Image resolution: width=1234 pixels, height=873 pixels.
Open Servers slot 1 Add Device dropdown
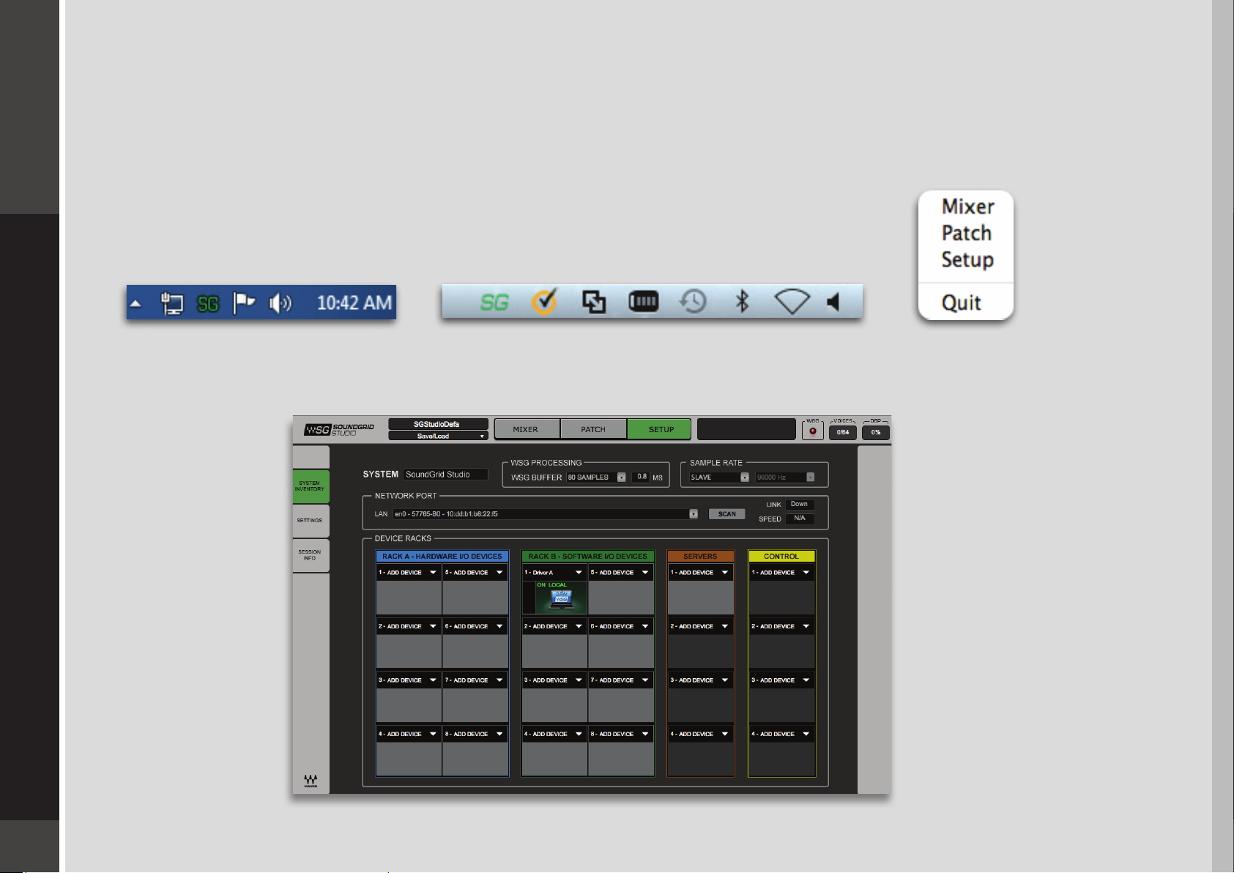point(700,573)
